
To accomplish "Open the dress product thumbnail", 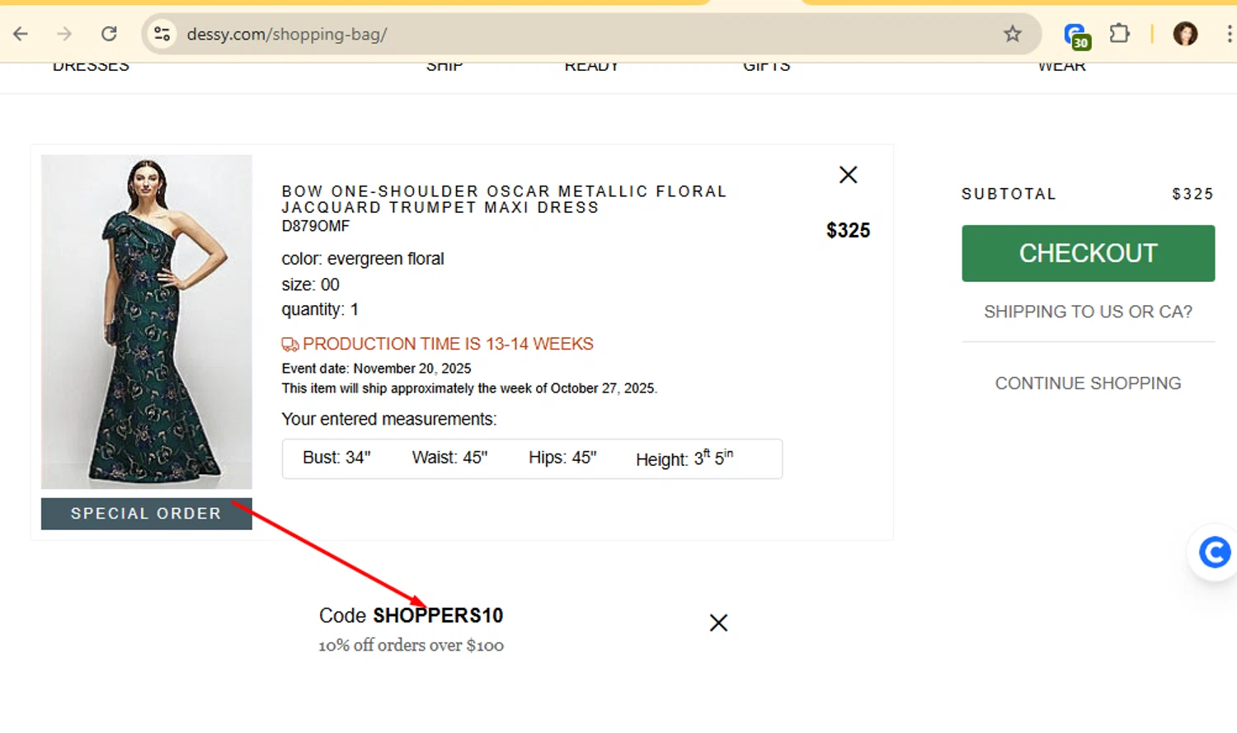I will coord(147,322).
